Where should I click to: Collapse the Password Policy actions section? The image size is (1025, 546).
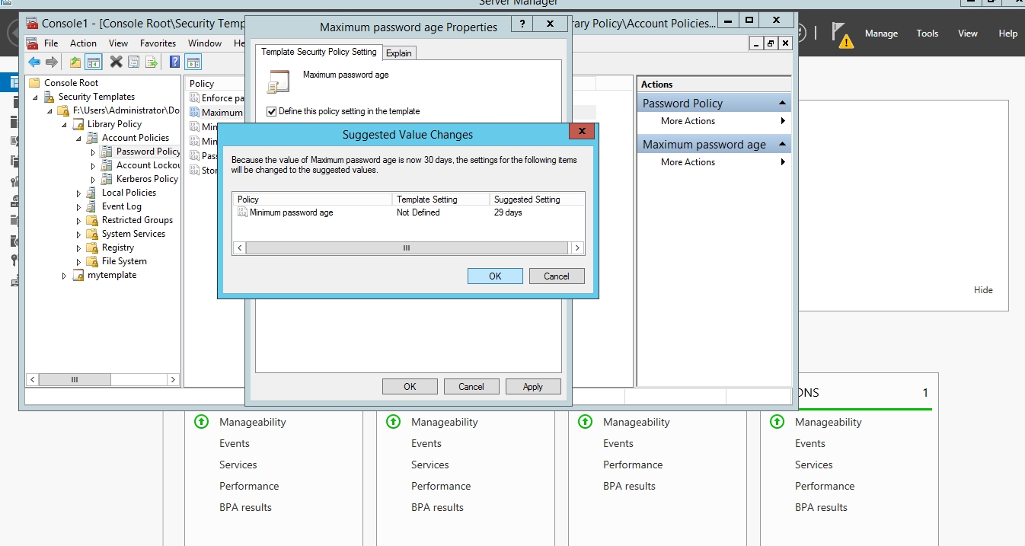(782, 104)
